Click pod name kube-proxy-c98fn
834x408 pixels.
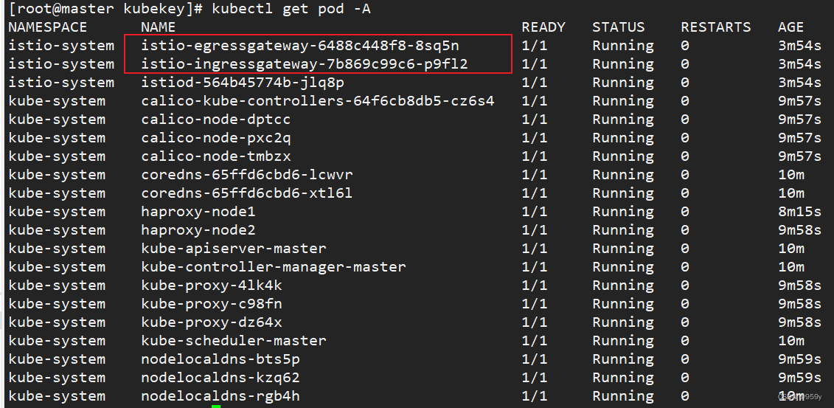pos(211,304)
